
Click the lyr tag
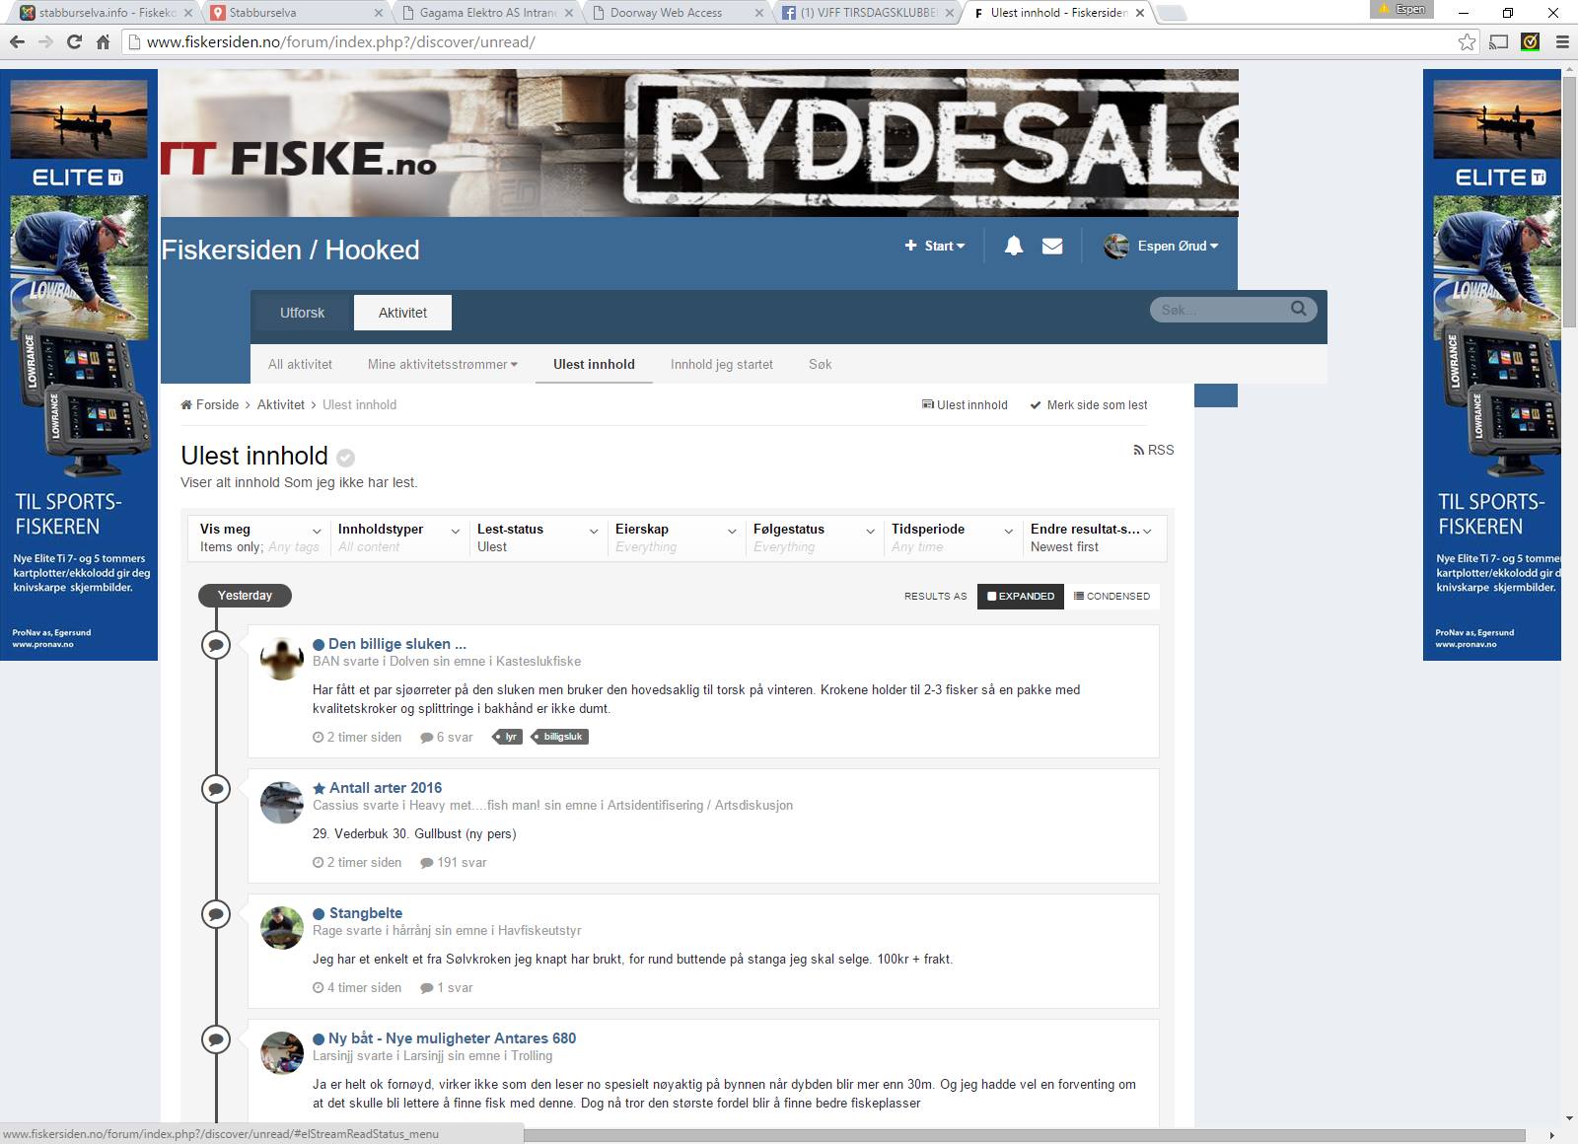tap(508, 737)
